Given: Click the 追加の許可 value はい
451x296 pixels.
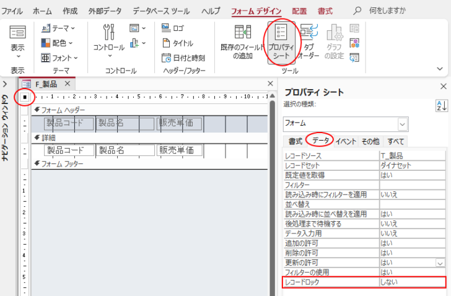Looking at the screenshot, I should pos(413,243).
